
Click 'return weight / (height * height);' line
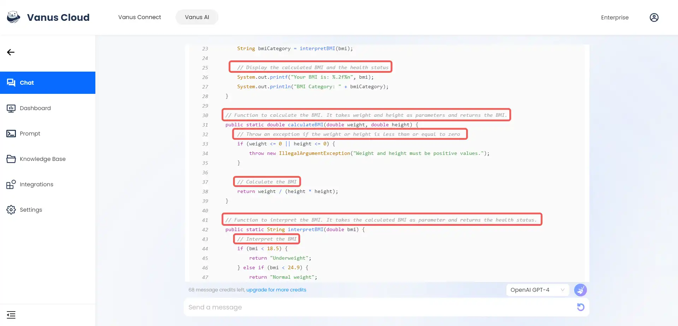pos(287,191)
